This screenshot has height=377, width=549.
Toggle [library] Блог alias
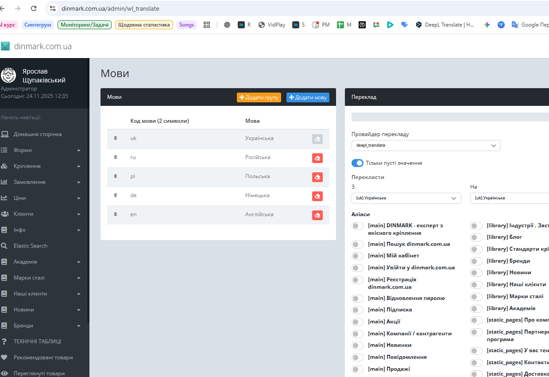(476, 237)
